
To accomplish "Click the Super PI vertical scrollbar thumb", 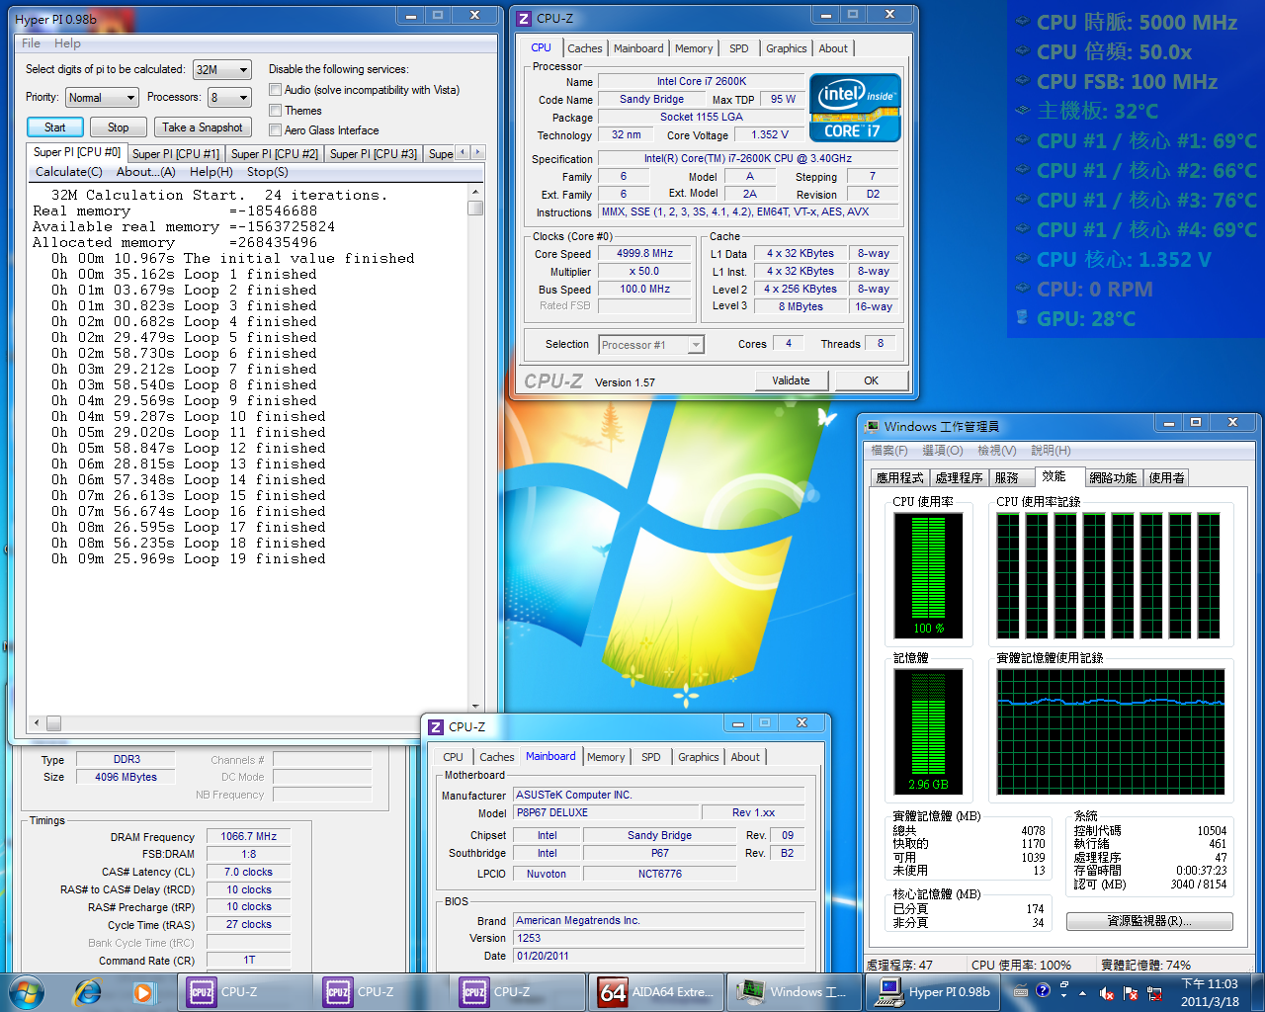I will (475, 208).
